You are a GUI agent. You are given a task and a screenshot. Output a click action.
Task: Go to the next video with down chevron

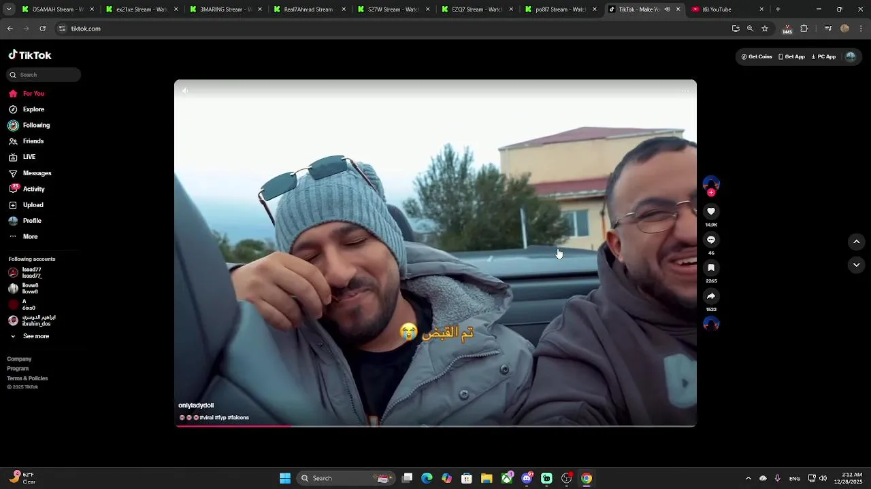857,265
